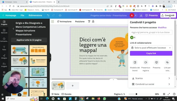This screenshot has width=177, height=101.
Task: Click the undo arrow
Action: pos(48,15)
